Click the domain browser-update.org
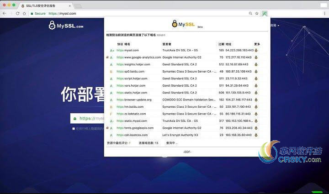Screen dimensions: 329x194 click(138, 100)
